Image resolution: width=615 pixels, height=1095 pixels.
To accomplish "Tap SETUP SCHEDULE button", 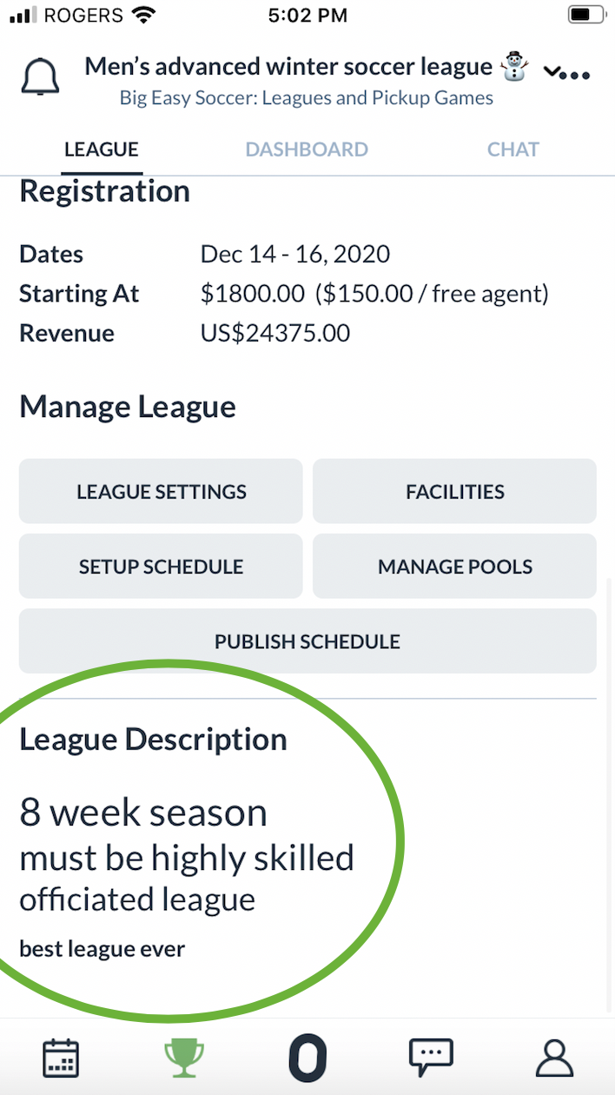I will tap(161, 567).
